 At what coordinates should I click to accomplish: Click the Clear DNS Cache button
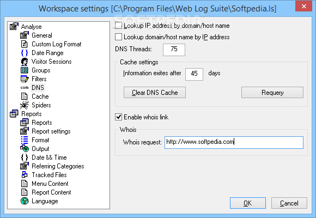coord(155,93)
